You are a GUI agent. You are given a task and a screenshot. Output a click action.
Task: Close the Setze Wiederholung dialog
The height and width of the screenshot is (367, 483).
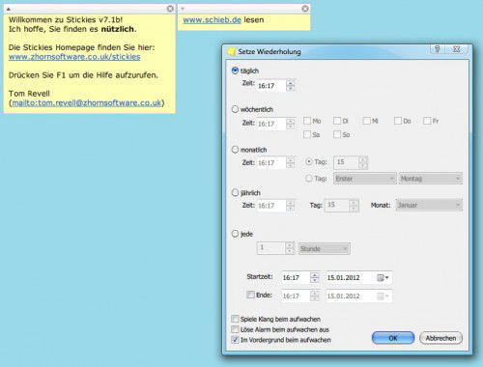457,49
